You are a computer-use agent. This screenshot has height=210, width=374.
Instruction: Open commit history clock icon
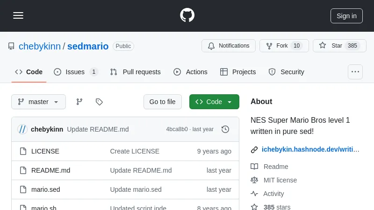click(x=225, y=129)
